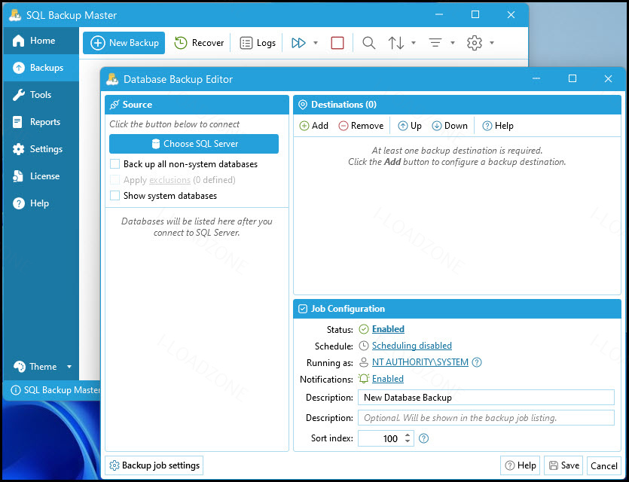
Task: Click the optional description input field
Action: [x=486, y=418]
